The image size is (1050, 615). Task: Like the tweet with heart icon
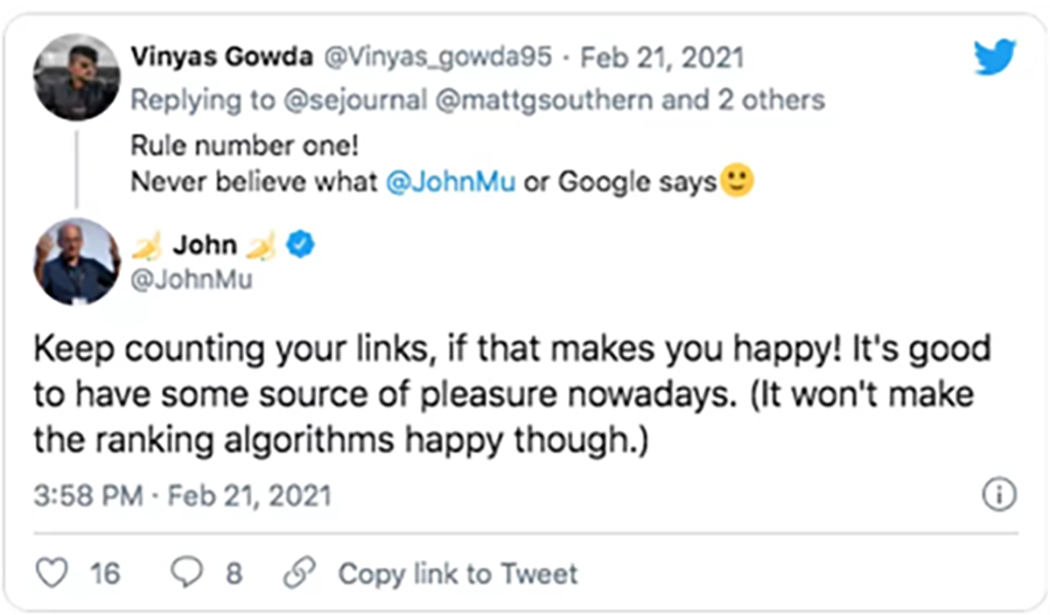[x=53, y=574]
